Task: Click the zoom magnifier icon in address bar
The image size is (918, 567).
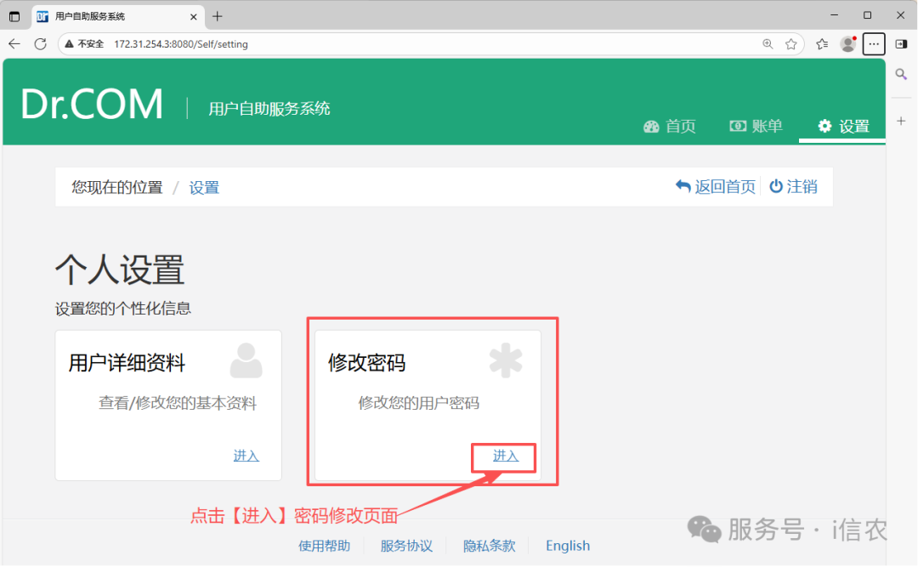Action: click(x=768, y=44)
